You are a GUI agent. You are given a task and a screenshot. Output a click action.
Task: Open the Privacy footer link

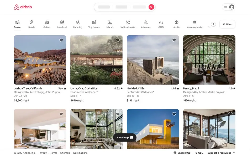tap(43, 154)
